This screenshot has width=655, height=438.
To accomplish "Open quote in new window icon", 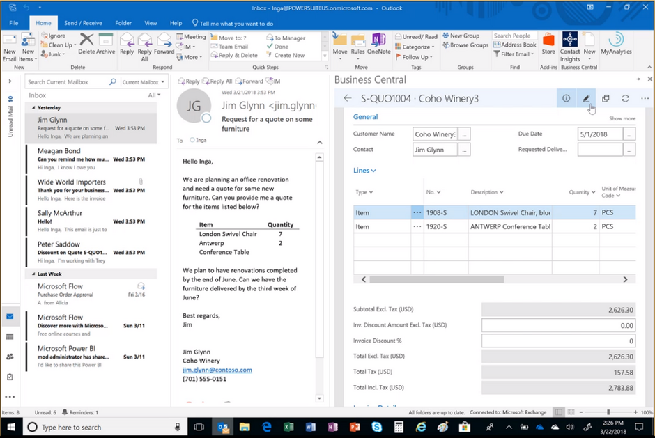I will [606, 99].
